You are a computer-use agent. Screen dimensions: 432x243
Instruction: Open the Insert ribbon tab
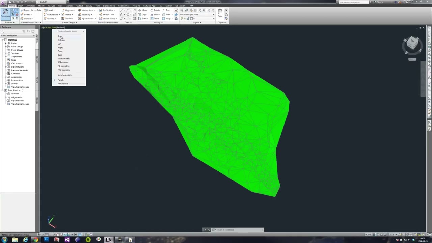click(21, 6)
